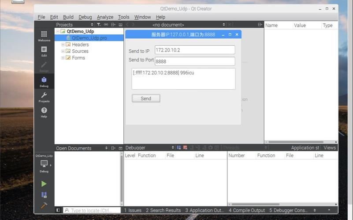Open the 3 Application Output pane
This screenshot has width=353, height=220.
[204, 210]
